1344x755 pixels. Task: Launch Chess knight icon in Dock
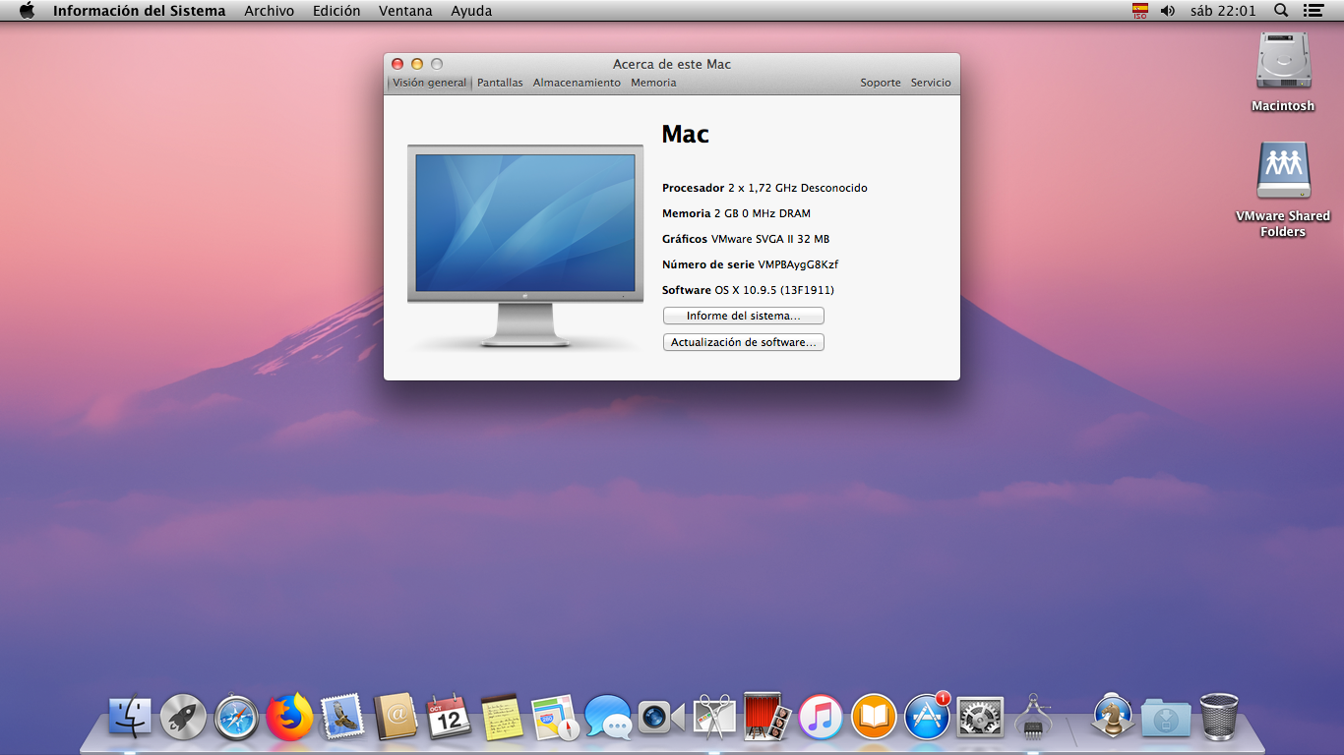point(1113,717)
